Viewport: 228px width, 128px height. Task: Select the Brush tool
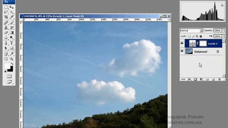pyautogui.click(x=12, y=23)
